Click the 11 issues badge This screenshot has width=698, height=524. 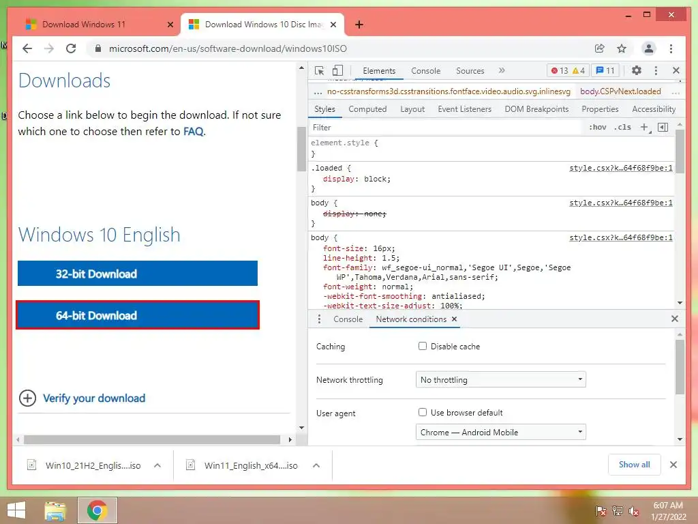click(x=605, y=70)
